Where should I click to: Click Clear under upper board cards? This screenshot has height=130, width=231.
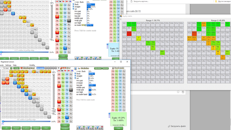(63, 56)
